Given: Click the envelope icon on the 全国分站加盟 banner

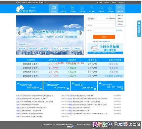Looking at the screenshot, I should (95, 48).
